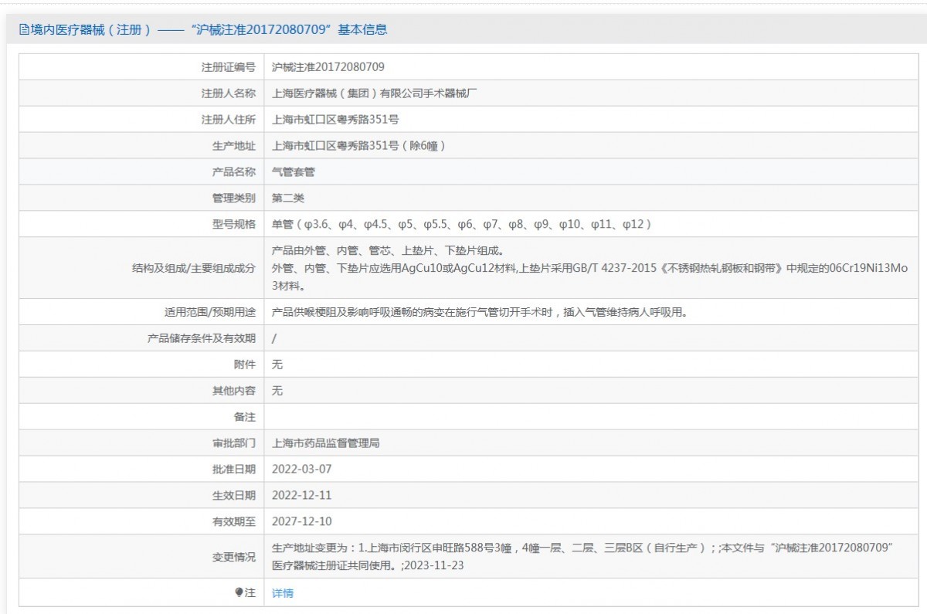
Task: Click the 型号规格 label
Action: (234, 224)
